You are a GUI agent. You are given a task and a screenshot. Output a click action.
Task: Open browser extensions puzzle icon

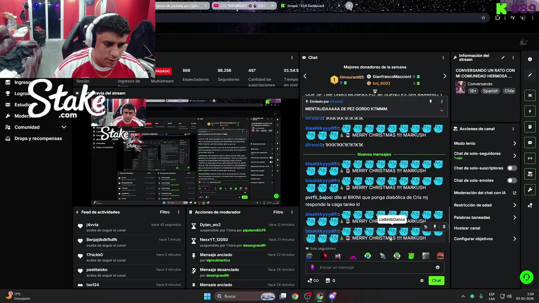point(498,18)
